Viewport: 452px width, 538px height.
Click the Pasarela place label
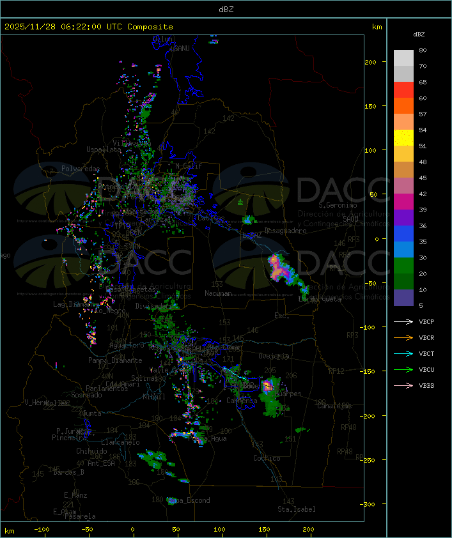[x=80, y=516]
